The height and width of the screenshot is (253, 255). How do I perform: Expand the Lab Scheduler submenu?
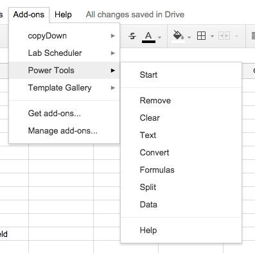[64, 53]
